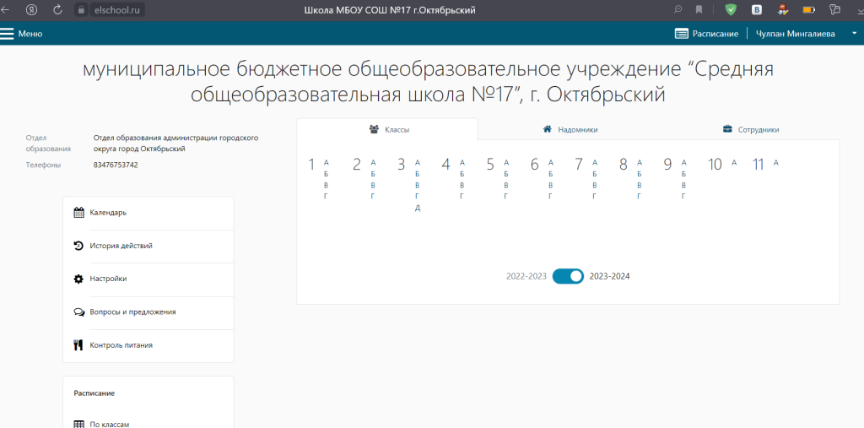Screen dimensions: 864x428
Task: Expand the far-right header dropdown arrow
Action: click(855, 34)
